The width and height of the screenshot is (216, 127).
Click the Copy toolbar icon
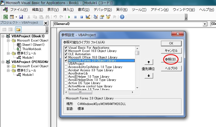35,17
